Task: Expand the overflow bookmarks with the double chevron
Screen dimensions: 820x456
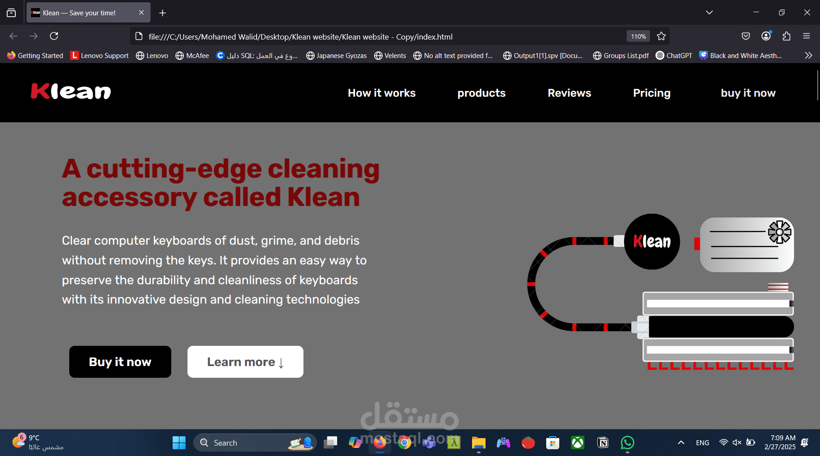Action: click(x=808, y=55)
